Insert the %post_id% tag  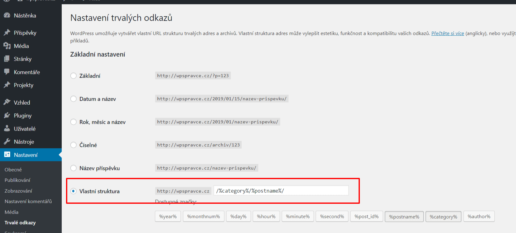(367, 216)
